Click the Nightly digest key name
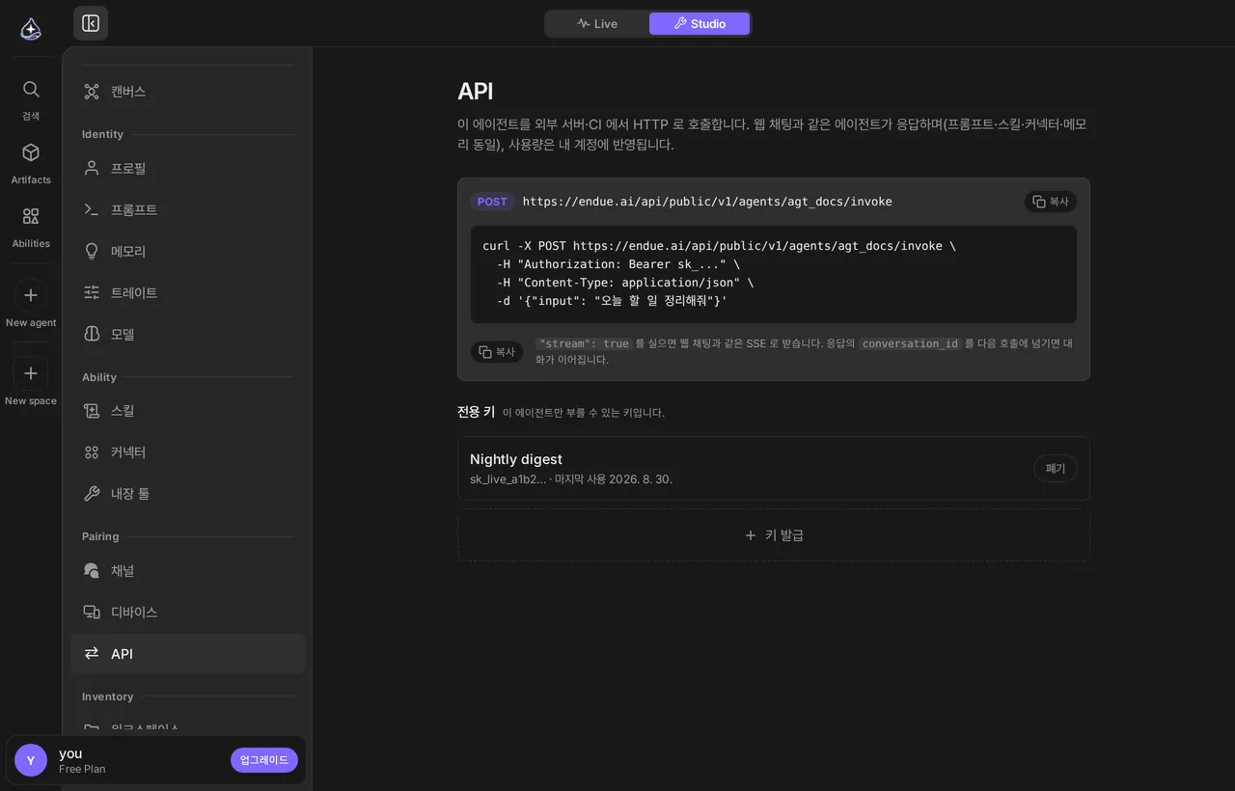Image resolution: width=1235 pixels, height=791 pixels. 516,459
